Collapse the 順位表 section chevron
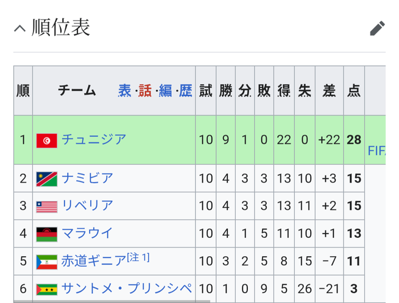Viewport: 399px width, 303px height. tap(20, 28)
